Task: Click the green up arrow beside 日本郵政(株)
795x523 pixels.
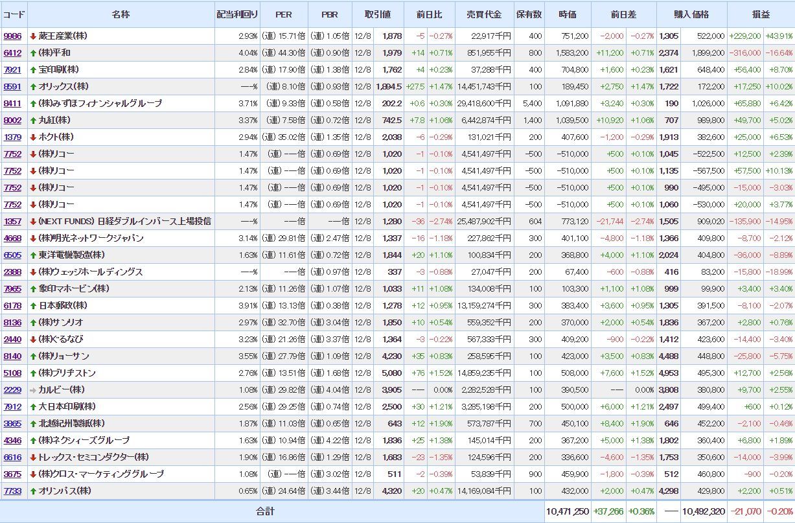Action: coord(33,306)
